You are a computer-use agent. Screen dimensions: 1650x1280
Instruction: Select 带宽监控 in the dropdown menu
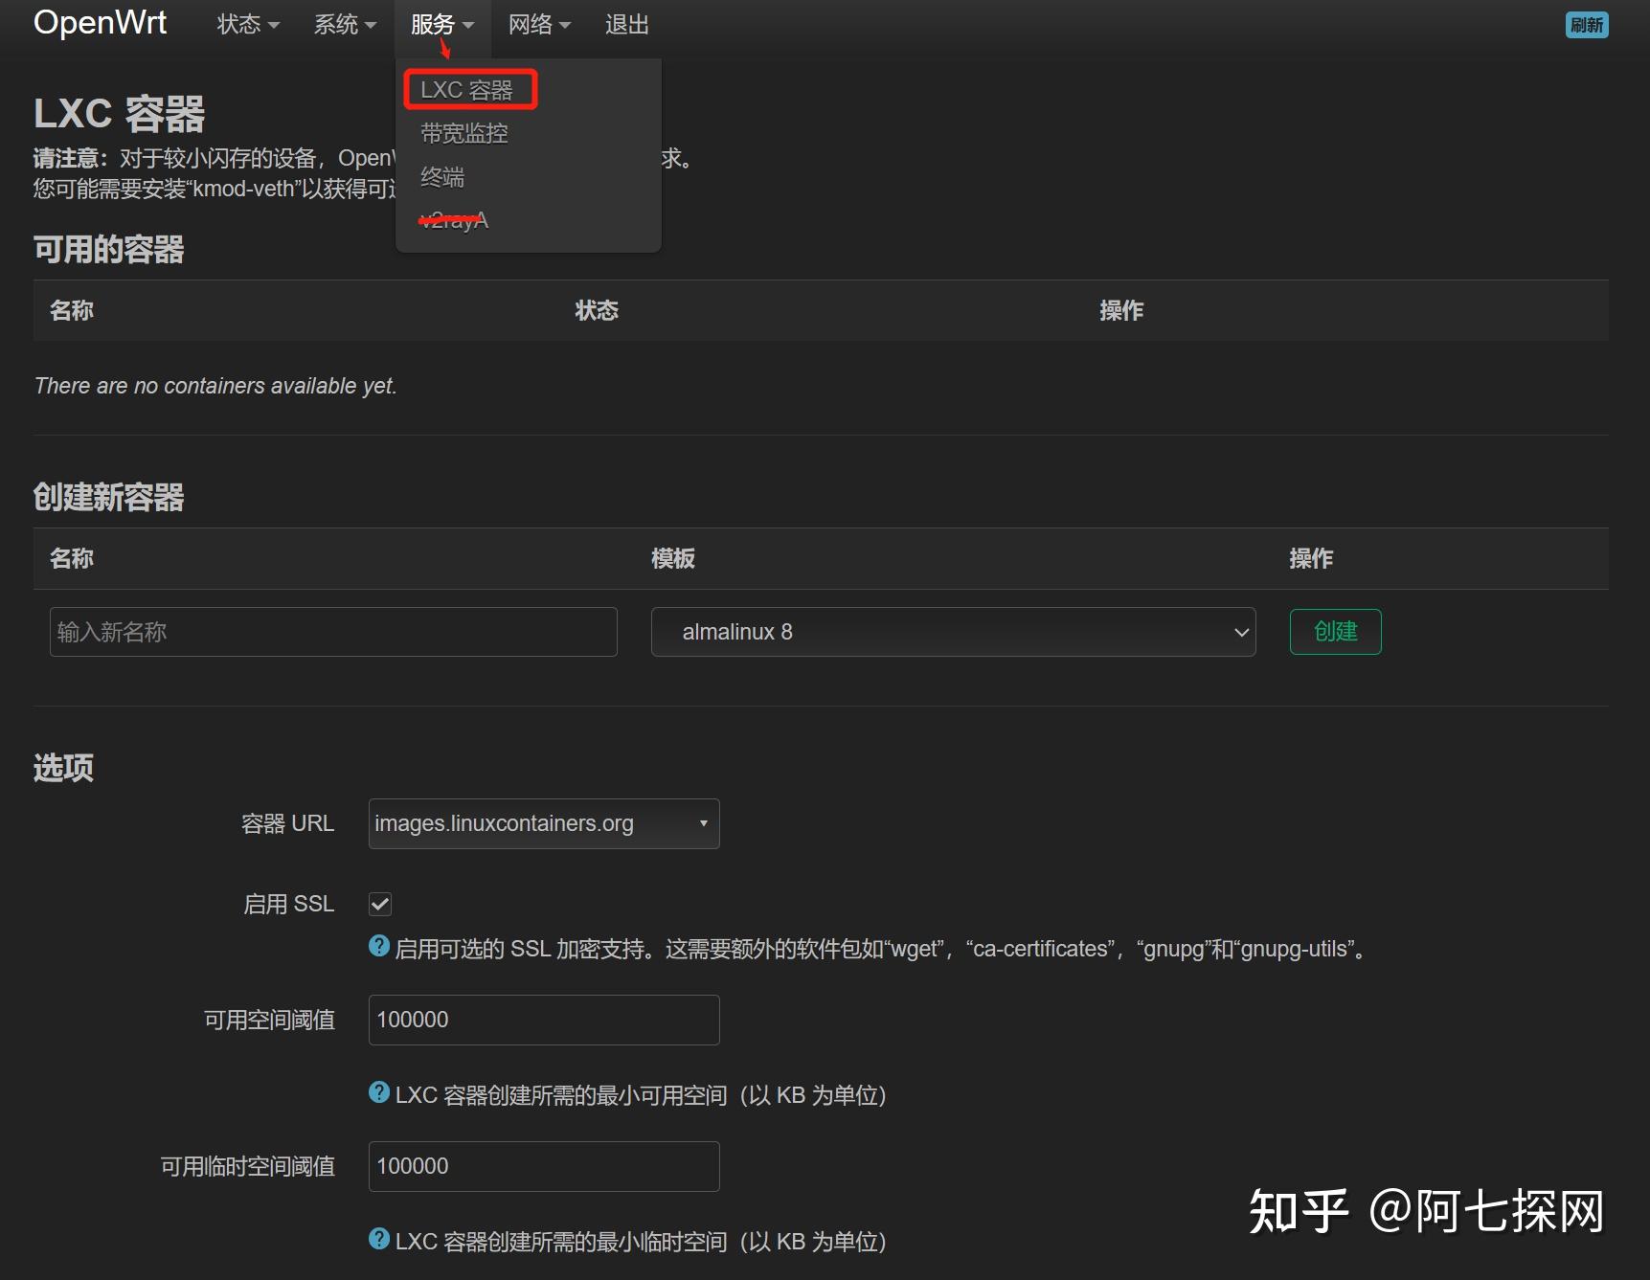click(x=463, y=133)
